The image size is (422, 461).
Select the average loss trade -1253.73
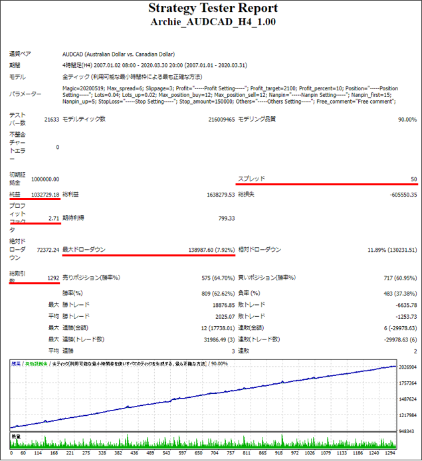[x=406, y=317]
